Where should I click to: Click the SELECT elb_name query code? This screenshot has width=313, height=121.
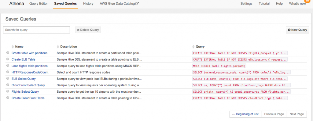coord(240,79)
